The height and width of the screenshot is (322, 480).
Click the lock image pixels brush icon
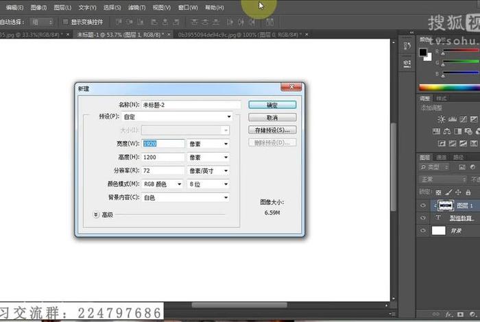click(x=448, y=193)
